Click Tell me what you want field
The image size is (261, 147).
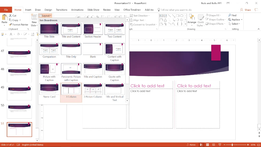point(176,10)
